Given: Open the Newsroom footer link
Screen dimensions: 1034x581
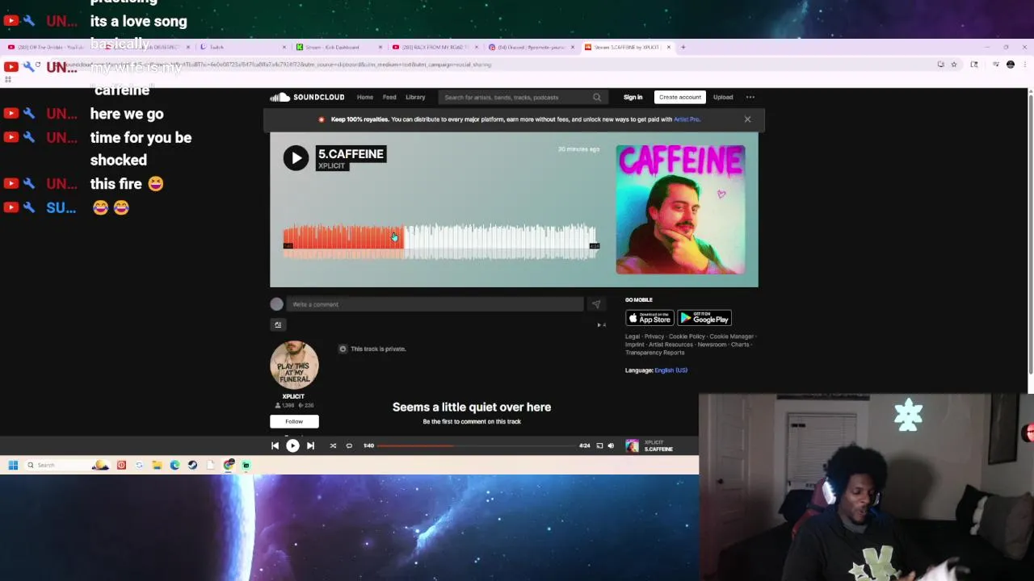Looking at the screenshot, I should click(x=712, y=345).
